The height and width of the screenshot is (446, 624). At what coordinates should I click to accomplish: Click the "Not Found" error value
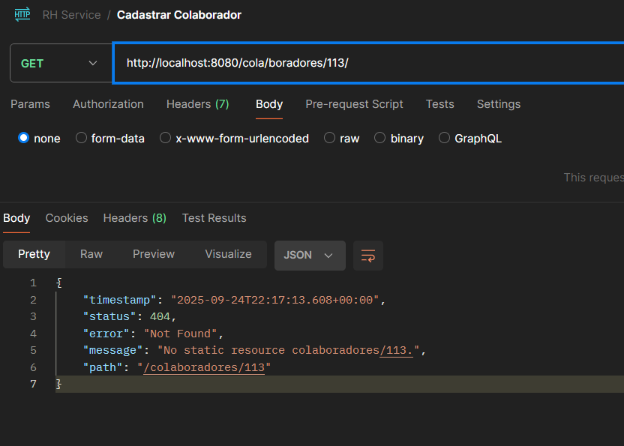click(x=180, y=334)
